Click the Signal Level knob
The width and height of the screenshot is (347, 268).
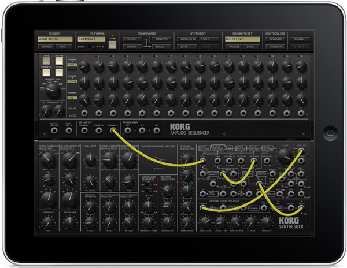click(205, 222)
